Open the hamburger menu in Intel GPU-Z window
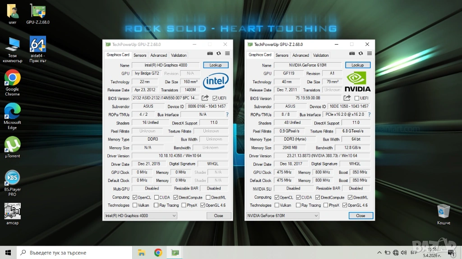This screenshot has height=259, width=462. pyautogui.click(x=227, y=53)
